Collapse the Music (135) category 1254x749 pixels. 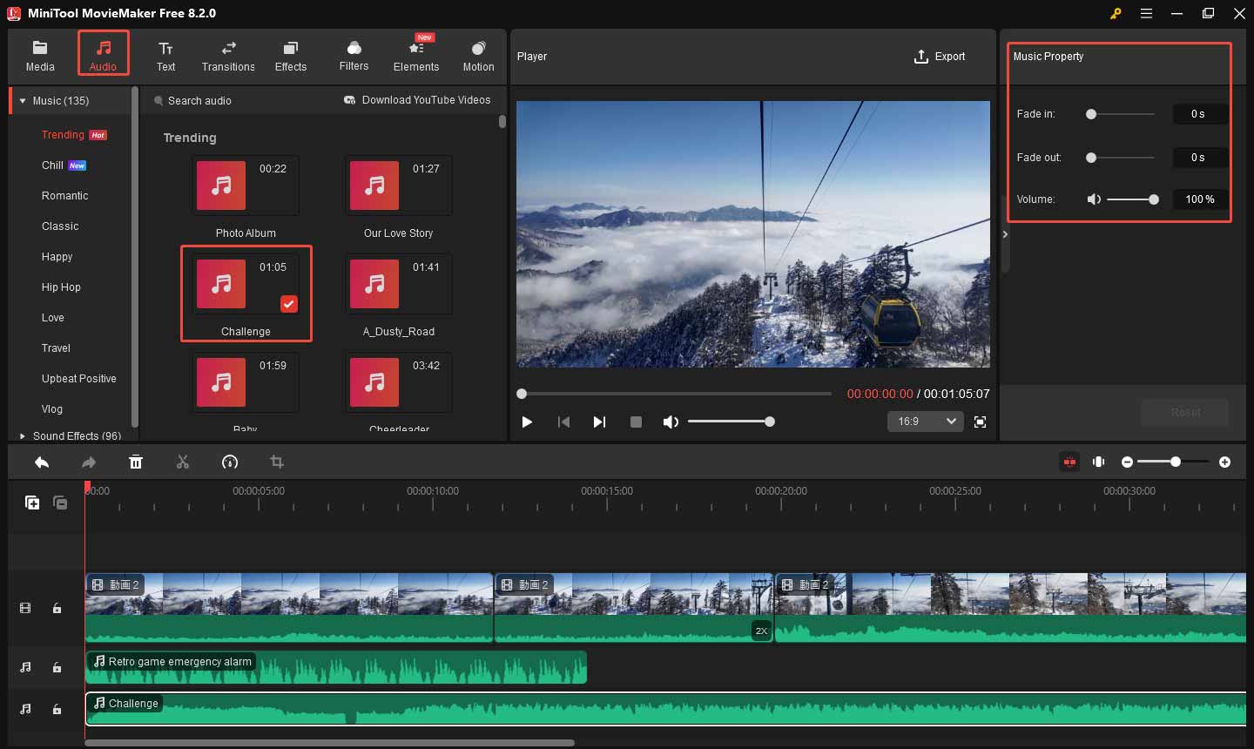[x=23, y=101]
